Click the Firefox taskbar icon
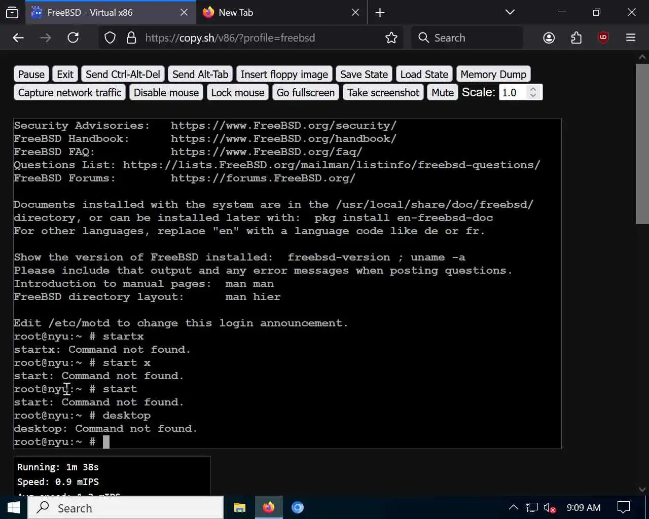Screen dimensions: 649x519 [x=268, y=507]
